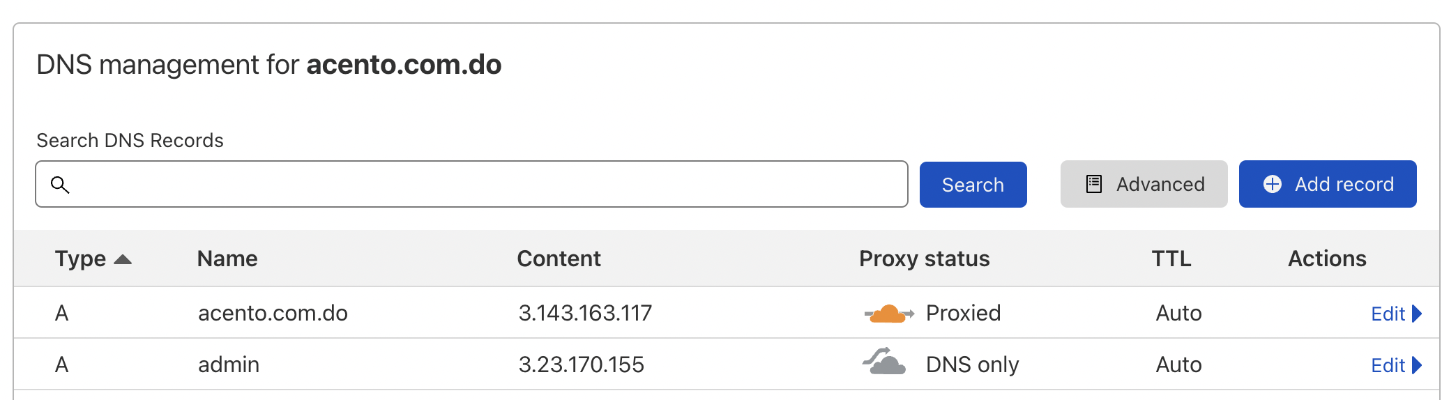The width and height of the screenshot is (1442, 400).
Task: Select the acento.com.do record name cell
Action: click(x=273, y=313)
